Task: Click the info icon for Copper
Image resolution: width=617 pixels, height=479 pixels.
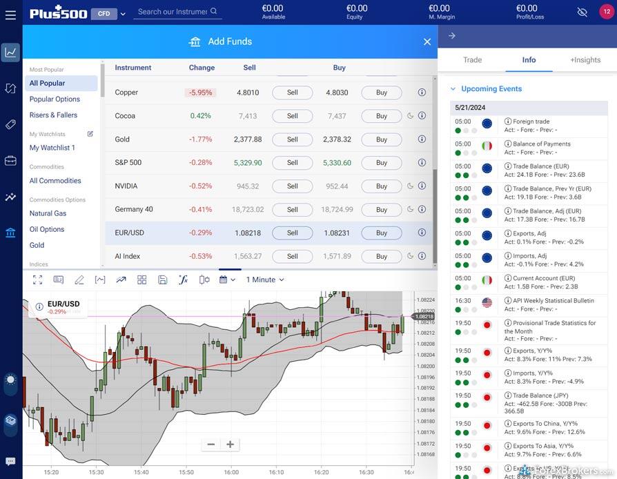Action: 422,92
